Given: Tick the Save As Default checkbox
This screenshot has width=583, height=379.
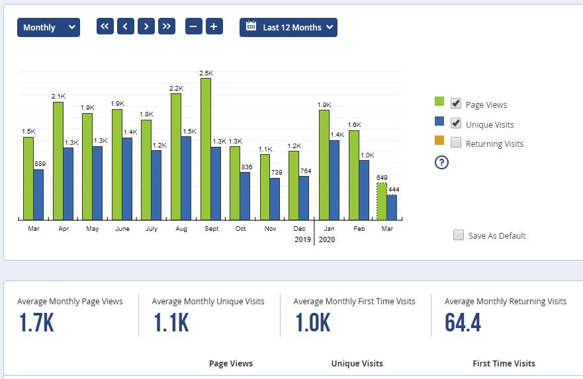Looking at the screenshot, I should (459, 235).
